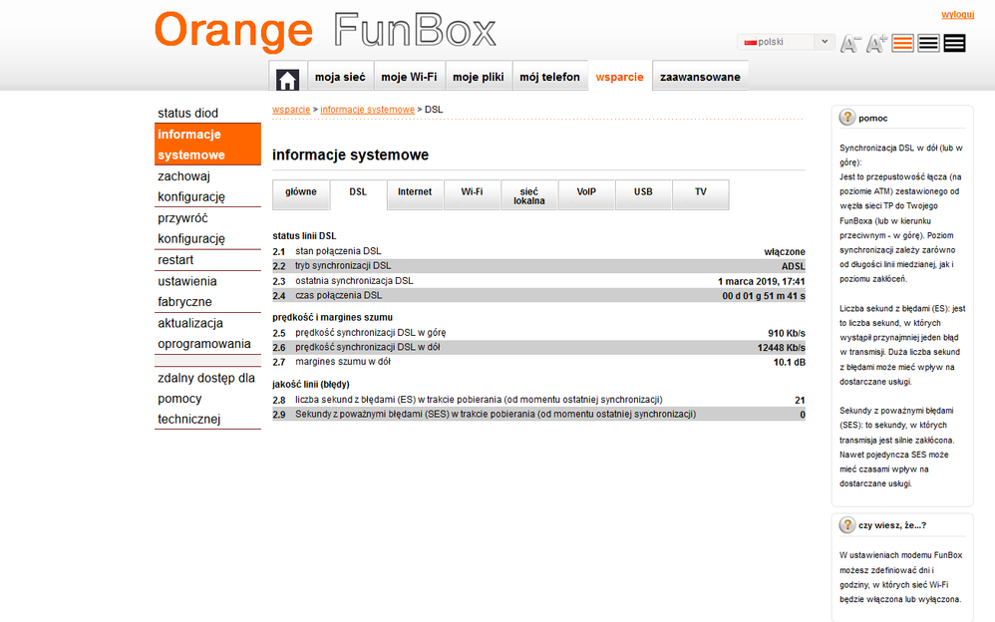Screen dimensions: 995x622
Task: Open the Wi-Fi information tab
Action: click(472, 191)
